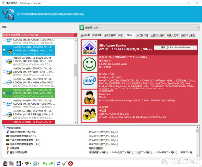The width and height of the screenshot is (202, 167).
Task: Click the green back arrow
Action: click(45, 163)
